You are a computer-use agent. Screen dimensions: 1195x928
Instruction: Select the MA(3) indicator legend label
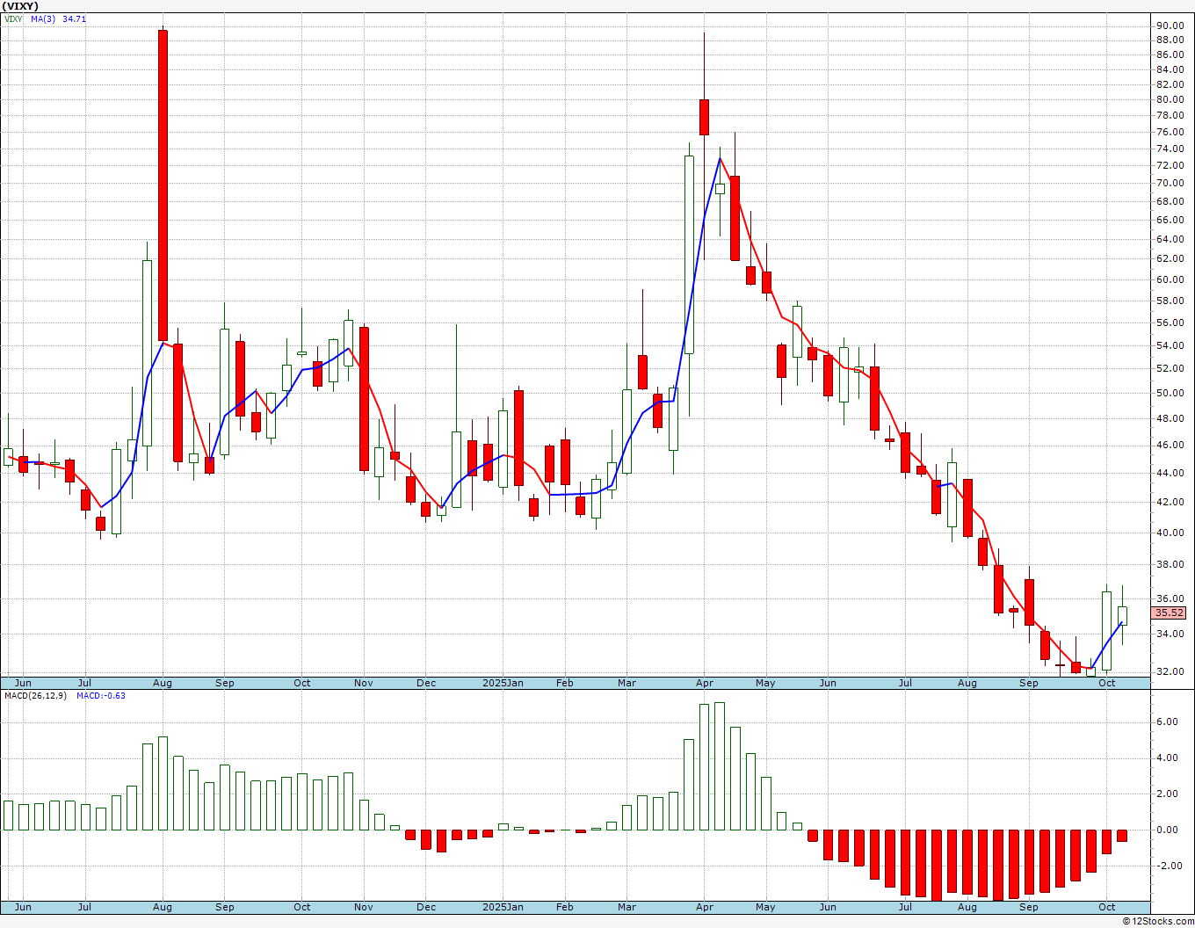click(x=44, y=18)
